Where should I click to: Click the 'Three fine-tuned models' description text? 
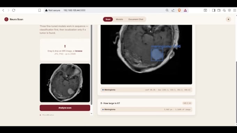(x=64, y=30)
